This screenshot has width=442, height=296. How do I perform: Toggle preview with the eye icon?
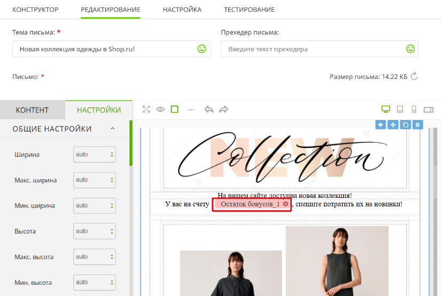[x=160, y=109]
